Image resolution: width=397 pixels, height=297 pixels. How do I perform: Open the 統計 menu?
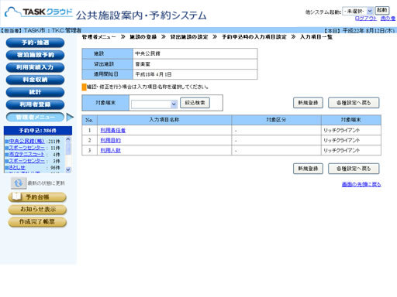(x=35, y=92)
